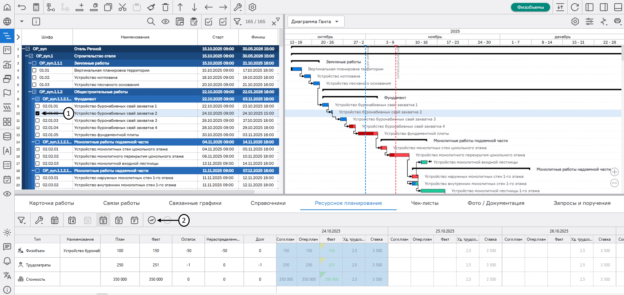Check the box for task 01.01

34,70
